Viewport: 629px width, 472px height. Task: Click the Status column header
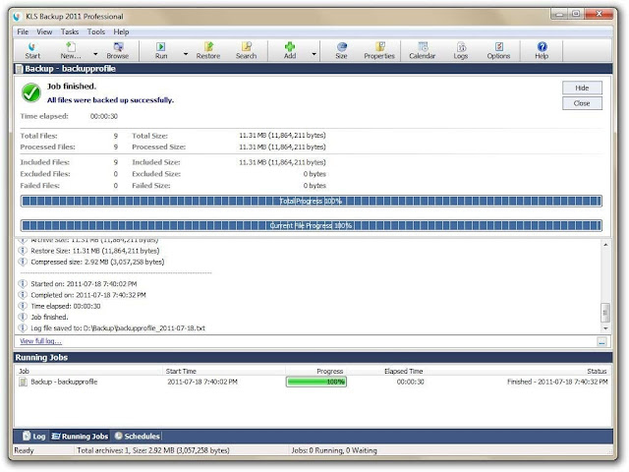tap(597, 372)
